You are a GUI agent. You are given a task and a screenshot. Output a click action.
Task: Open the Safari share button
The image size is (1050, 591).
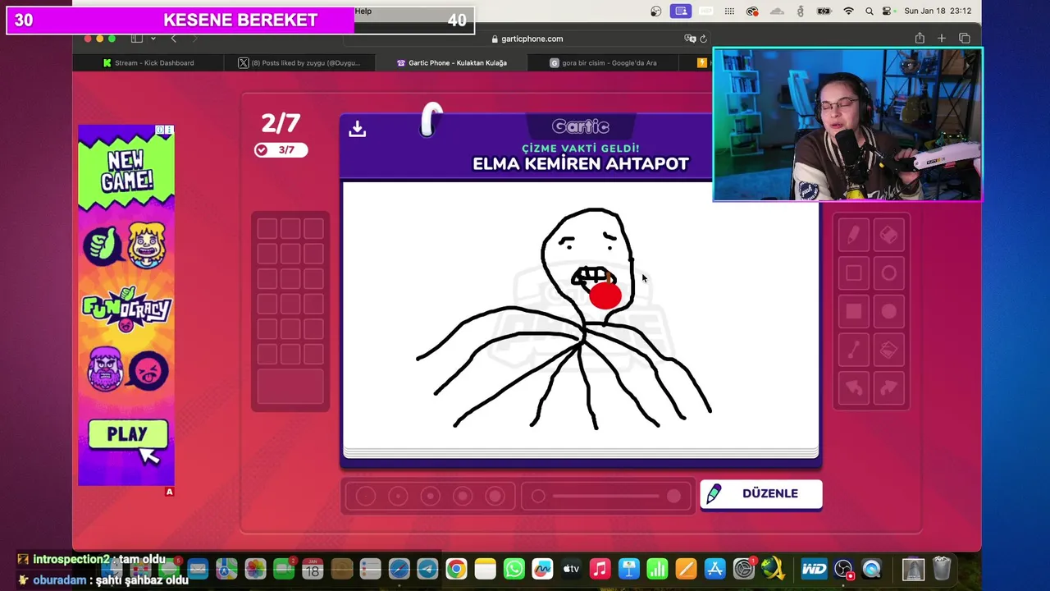[920, 39]
